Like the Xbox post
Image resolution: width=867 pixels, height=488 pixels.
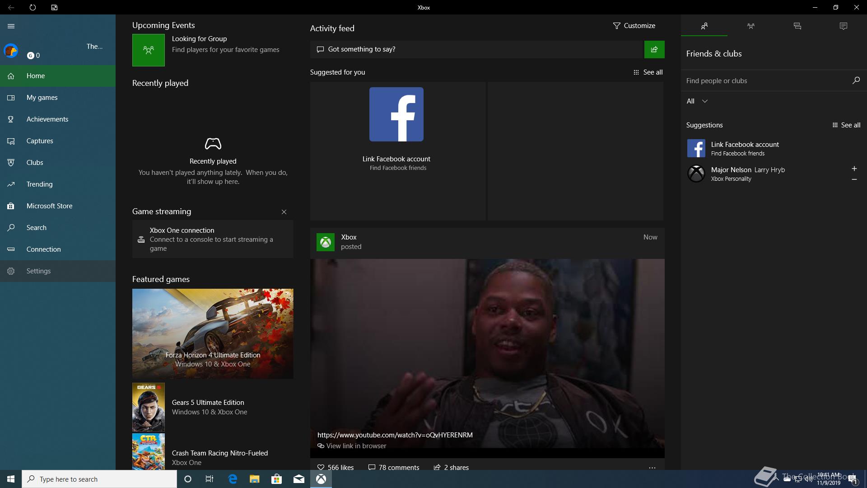pyautogui.click(x=336, y=467)
